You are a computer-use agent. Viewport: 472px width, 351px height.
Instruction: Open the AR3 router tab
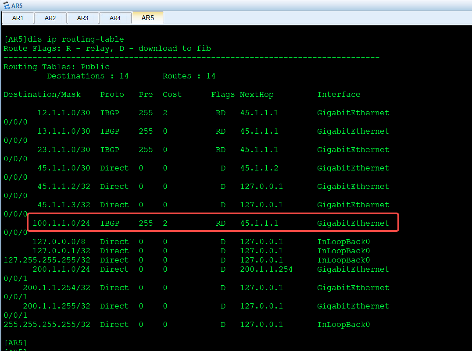point(82,18)
